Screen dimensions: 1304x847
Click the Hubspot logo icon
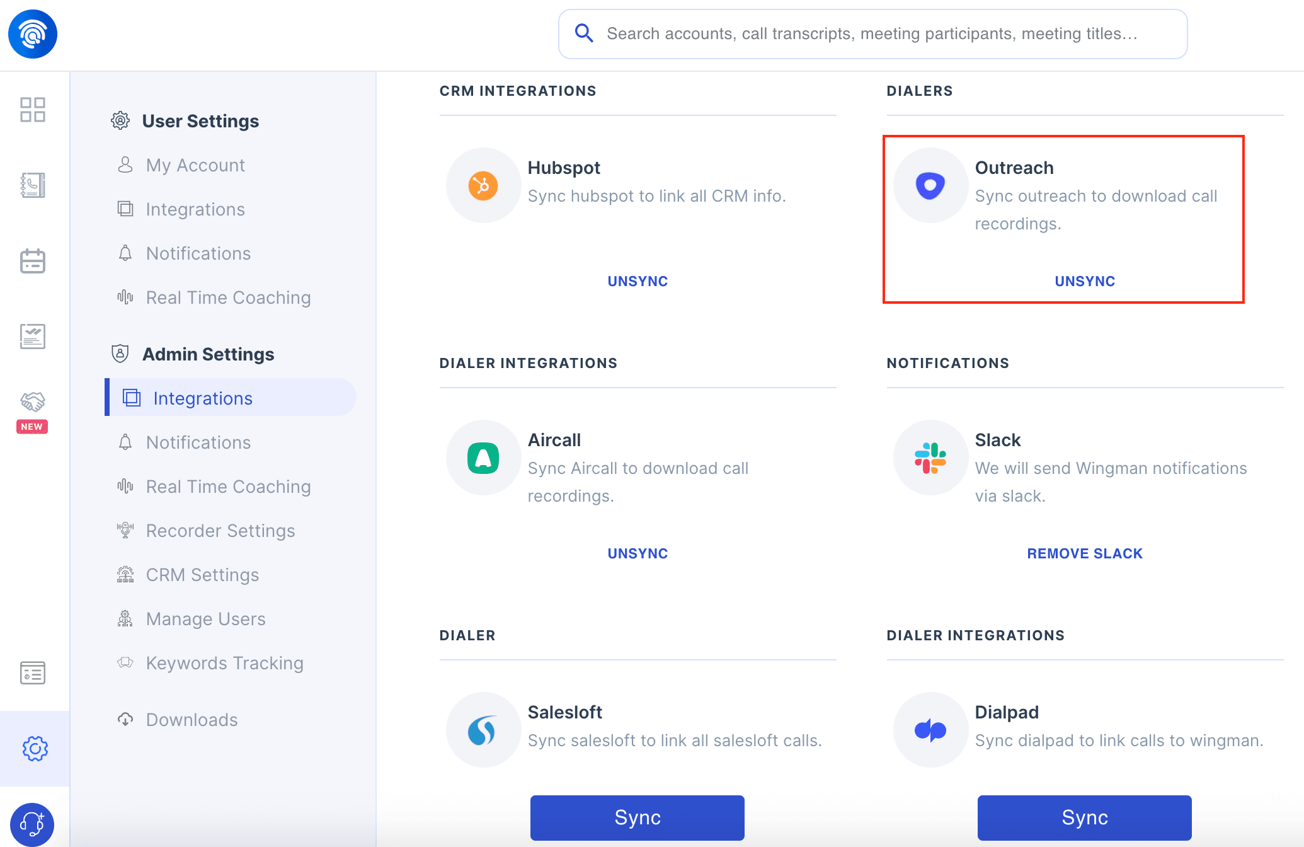point(483,186)
